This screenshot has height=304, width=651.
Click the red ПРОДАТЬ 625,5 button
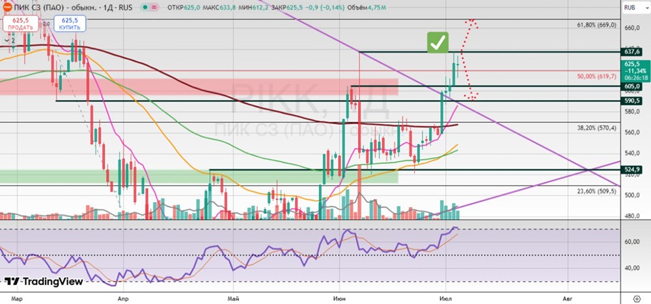pos(20,23)
